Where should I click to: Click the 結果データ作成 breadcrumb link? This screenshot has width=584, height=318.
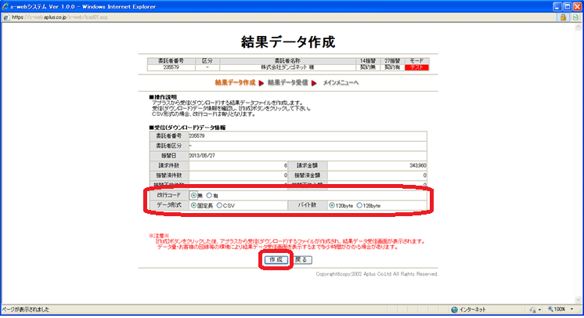coord(236,82)
